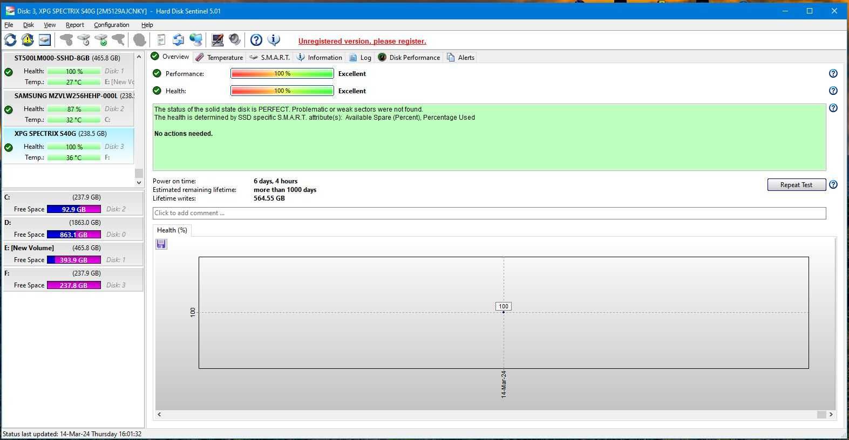Screen dimensions: 849x440
Task: Open configuration monitor toolbar icon
Action: pyautogui.click(x=218, y=40)
